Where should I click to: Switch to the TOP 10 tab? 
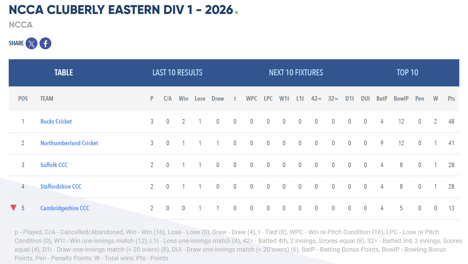point(407,73)
